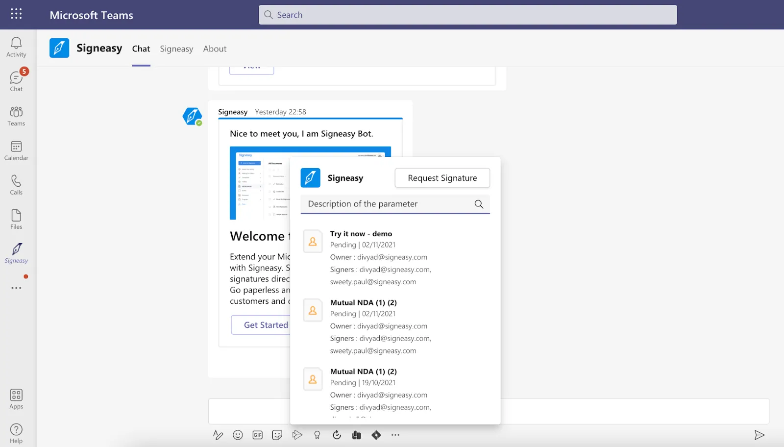The image size is (784, 447).
Task: Click the Signeasy logo in the popup
Action: coord(310,178)
